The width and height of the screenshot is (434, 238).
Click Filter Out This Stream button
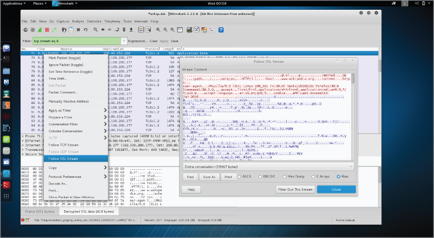click(x=295, y=189)
